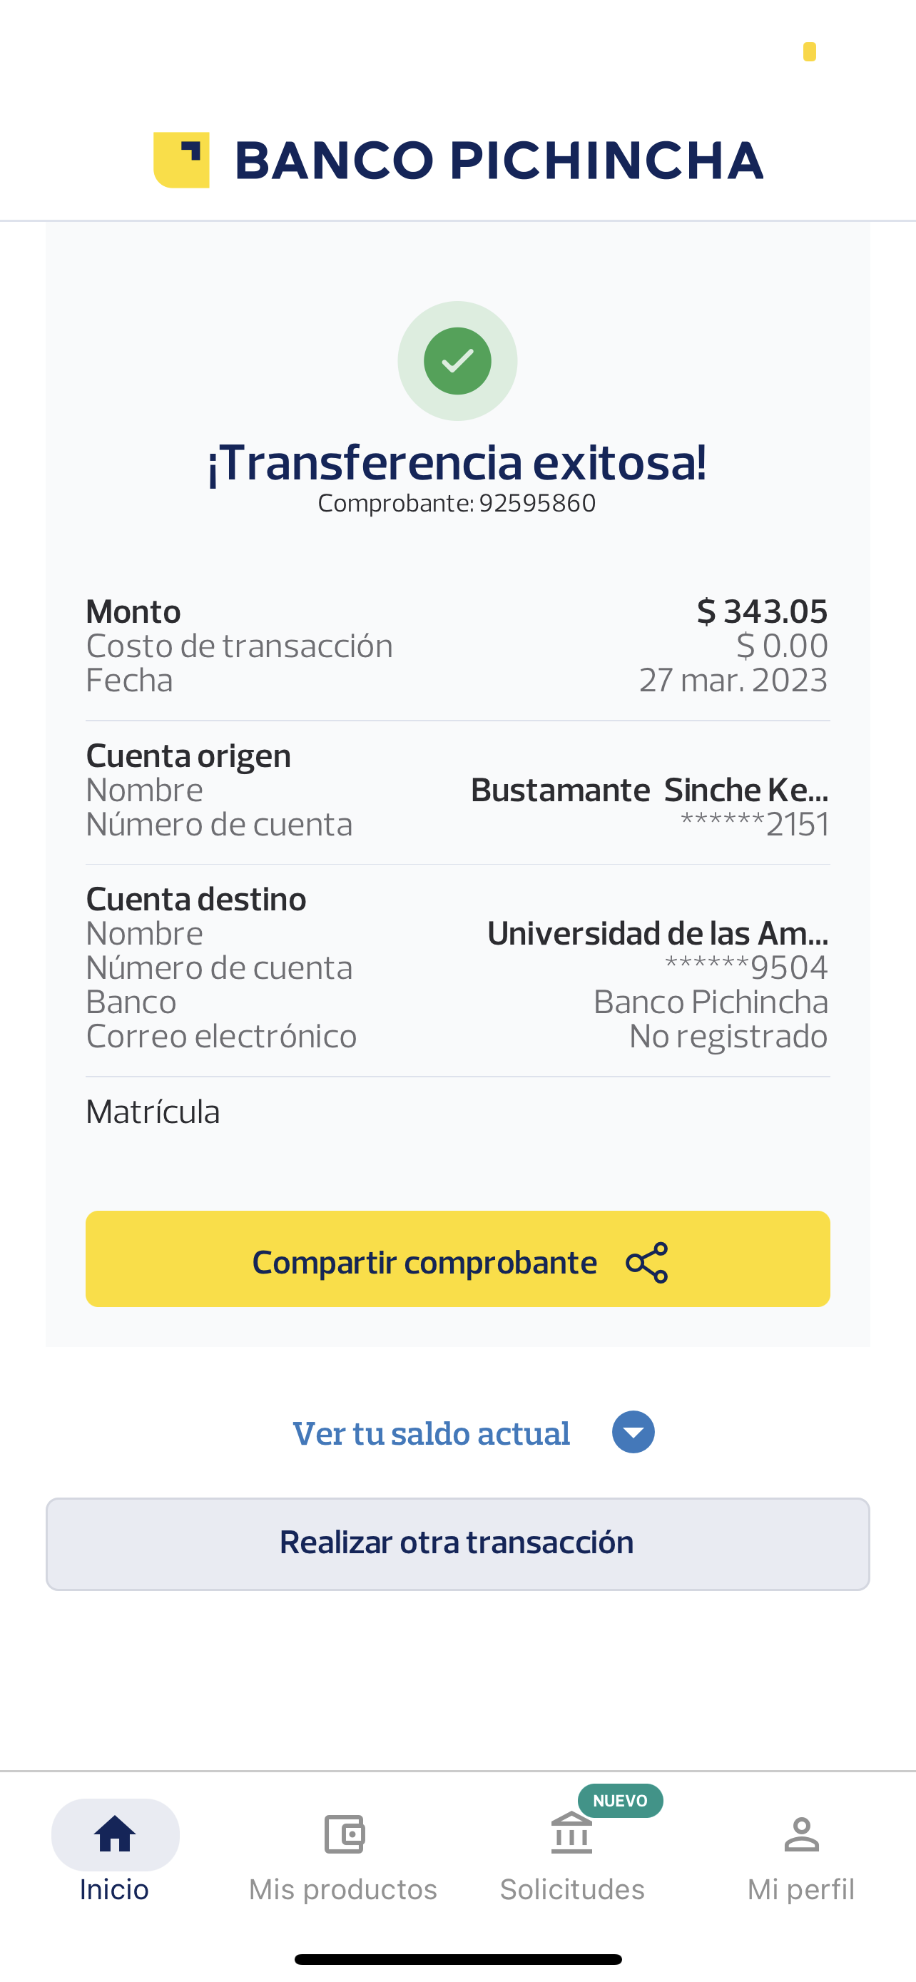Open the 'Ver tu saldo actual' link
The image size is (916, 1982).
point(432,1433)
